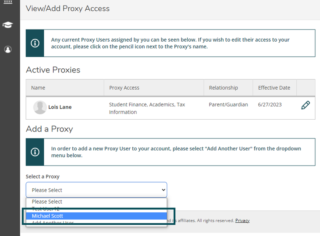Click the Lois Lane name link
This screenshot has width=320, height=236.
click(60, 108)
